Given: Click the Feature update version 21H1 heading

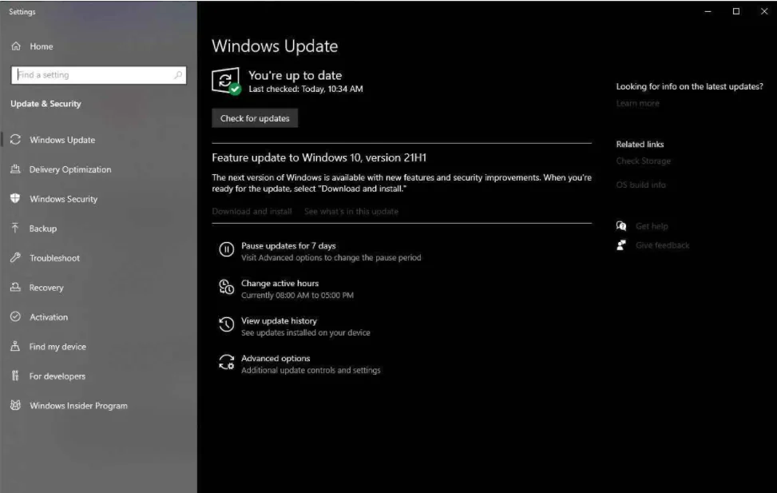Looking at the screenshot, I should coord(319,157).
